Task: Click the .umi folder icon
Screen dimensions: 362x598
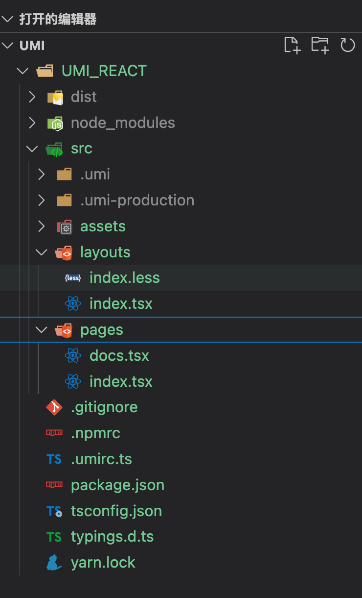Action: tap(64, 174)
